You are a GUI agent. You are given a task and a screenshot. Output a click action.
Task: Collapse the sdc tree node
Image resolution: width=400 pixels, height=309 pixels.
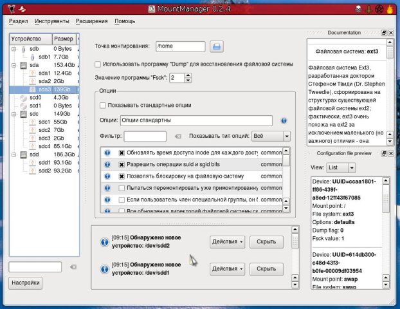(14, 114)
